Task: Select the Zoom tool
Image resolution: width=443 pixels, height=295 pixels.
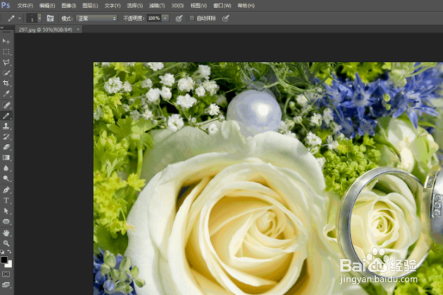Action: tap(6, 243)
